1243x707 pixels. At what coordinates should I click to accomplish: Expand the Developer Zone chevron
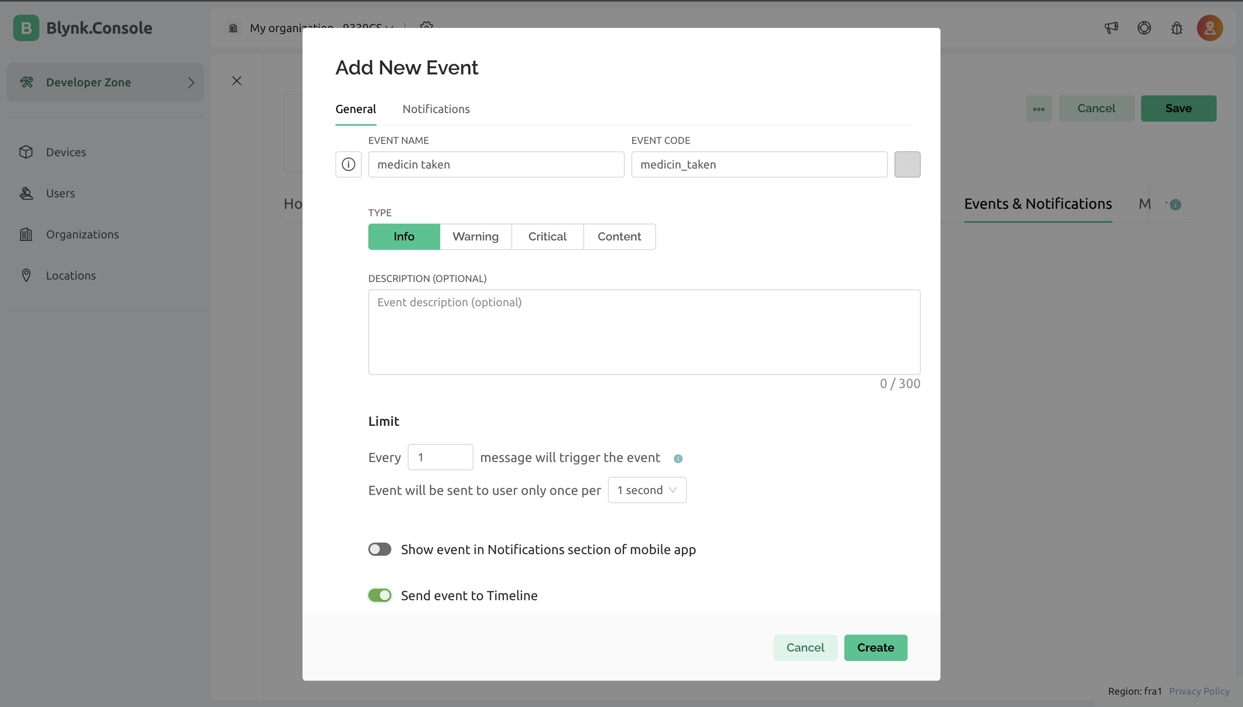coord(191,82)
